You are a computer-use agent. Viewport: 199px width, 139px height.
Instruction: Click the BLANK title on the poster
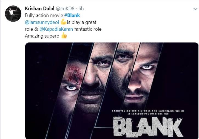148,127
